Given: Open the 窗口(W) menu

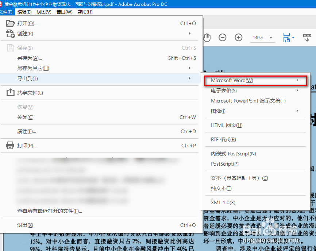Looking at the screenshot, I should point(65,12).
